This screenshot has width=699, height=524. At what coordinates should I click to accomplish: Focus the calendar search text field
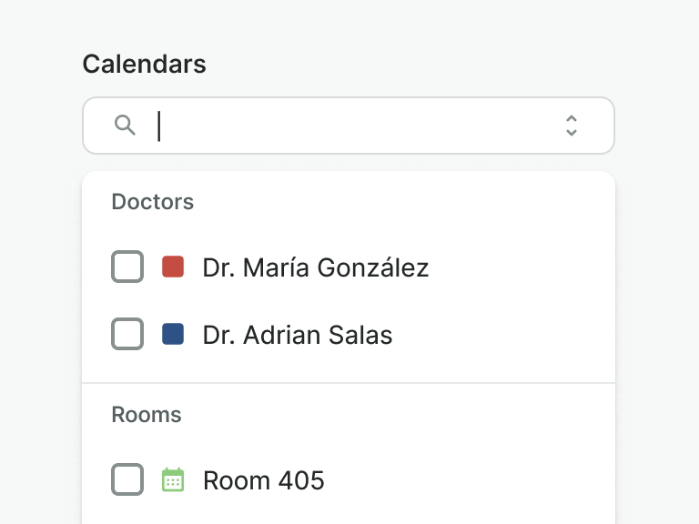[349, 126]
